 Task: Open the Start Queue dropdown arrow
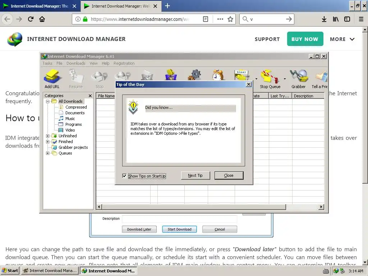(x=256, y=79)
